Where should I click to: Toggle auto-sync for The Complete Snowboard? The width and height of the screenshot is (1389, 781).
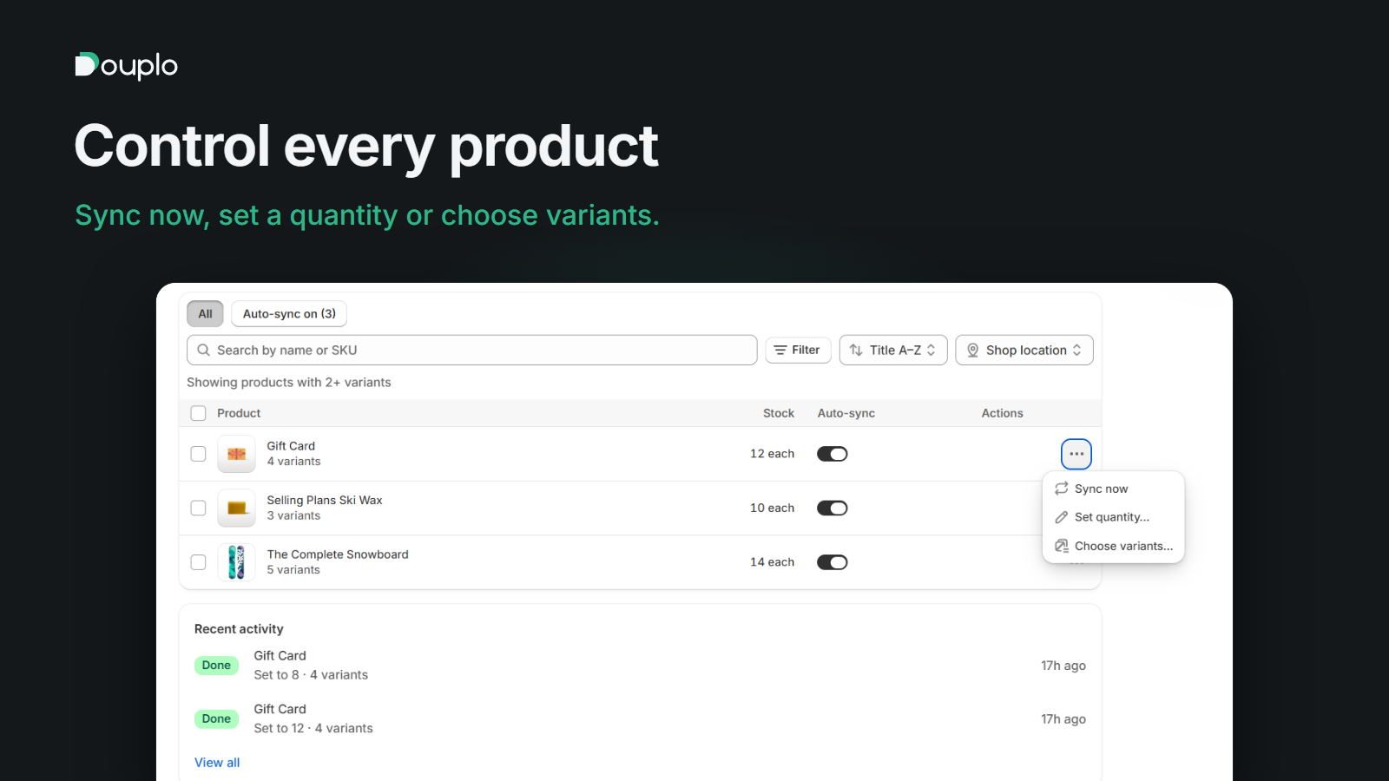(833, 562)
